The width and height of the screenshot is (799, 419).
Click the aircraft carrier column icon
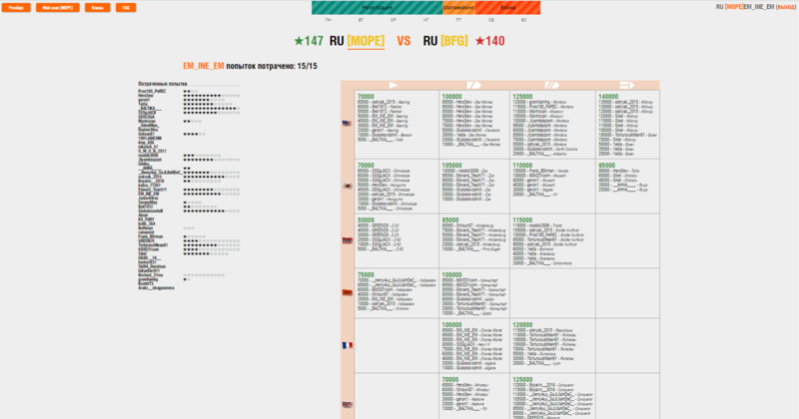pyautogui.click(x=627, y=84)
